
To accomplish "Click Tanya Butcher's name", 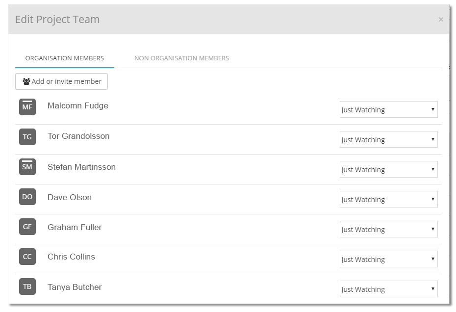I will coord(75,287).
